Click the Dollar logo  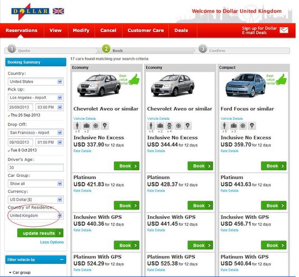[30, 12]
